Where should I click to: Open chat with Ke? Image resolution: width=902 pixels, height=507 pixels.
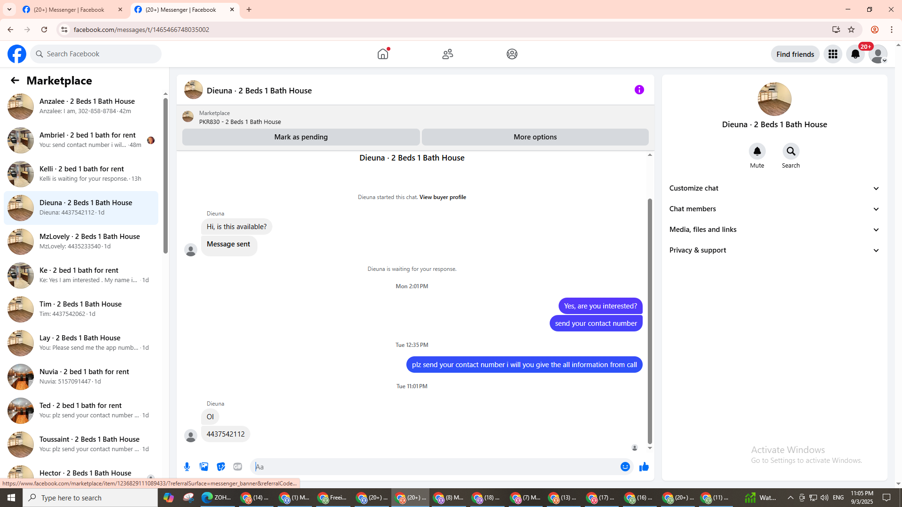[81, 276]
